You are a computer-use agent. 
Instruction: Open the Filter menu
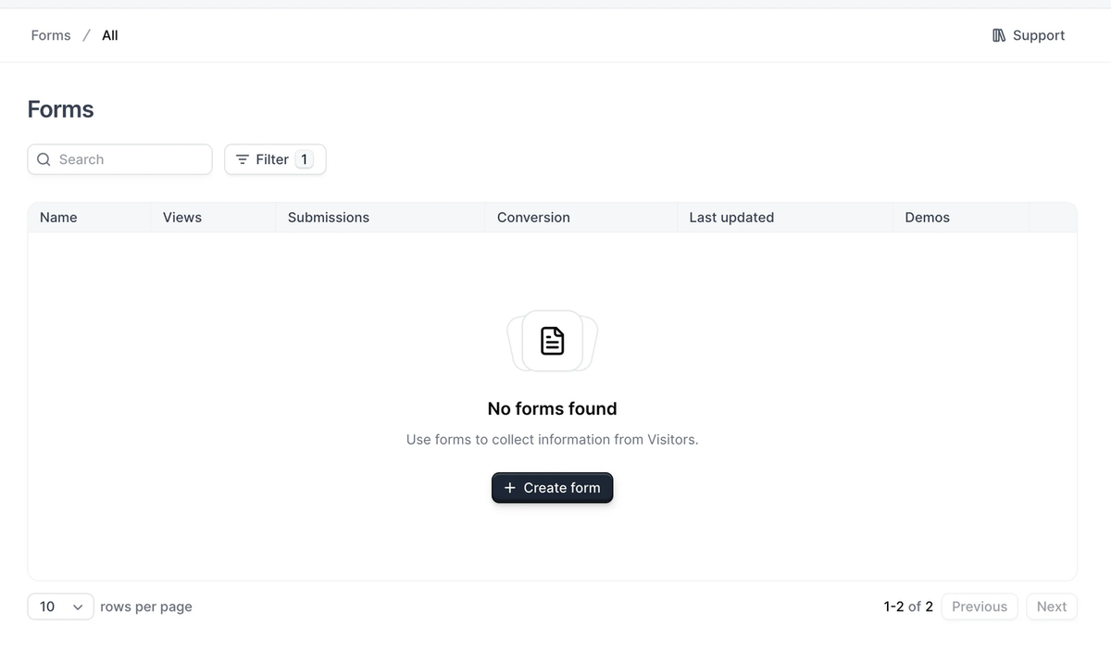[x=275, y=159]
